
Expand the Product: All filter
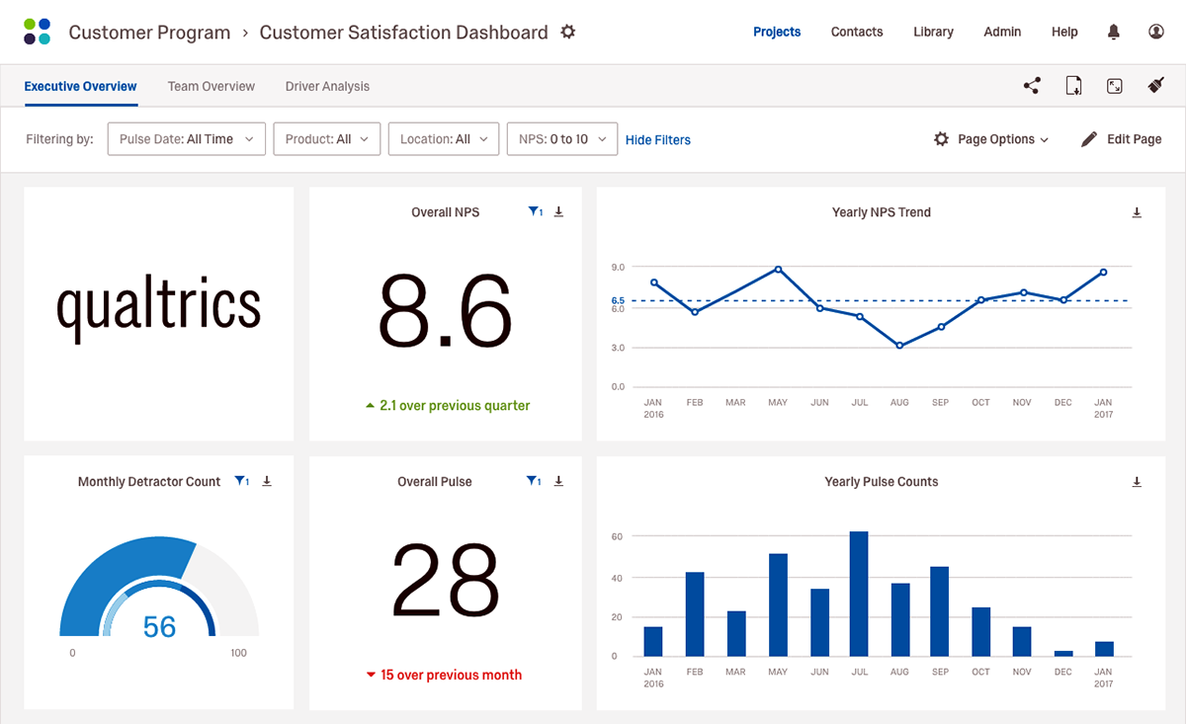(326, 138)
